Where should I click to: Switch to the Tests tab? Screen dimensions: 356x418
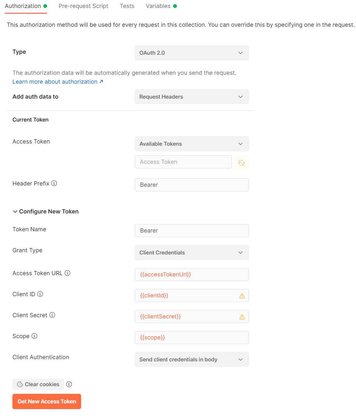coord(127,6)
